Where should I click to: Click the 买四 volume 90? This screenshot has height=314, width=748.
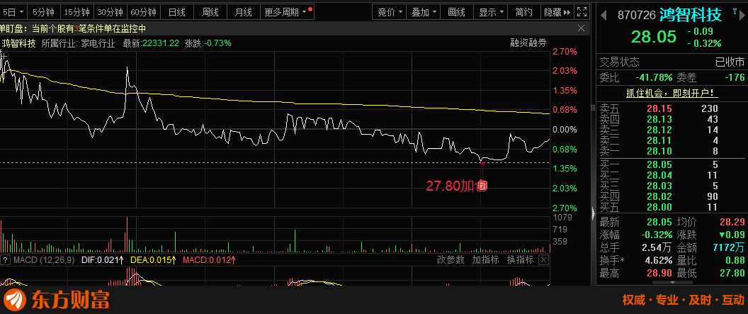(712, 196)
